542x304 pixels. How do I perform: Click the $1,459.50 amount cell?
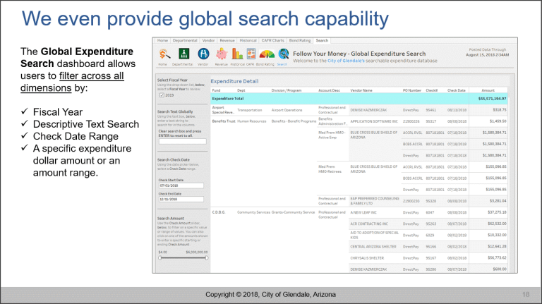click(x=498, y=121)
